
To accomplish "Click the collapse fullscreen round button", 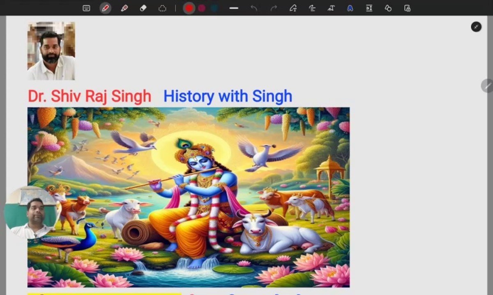I will click(476, 27).
